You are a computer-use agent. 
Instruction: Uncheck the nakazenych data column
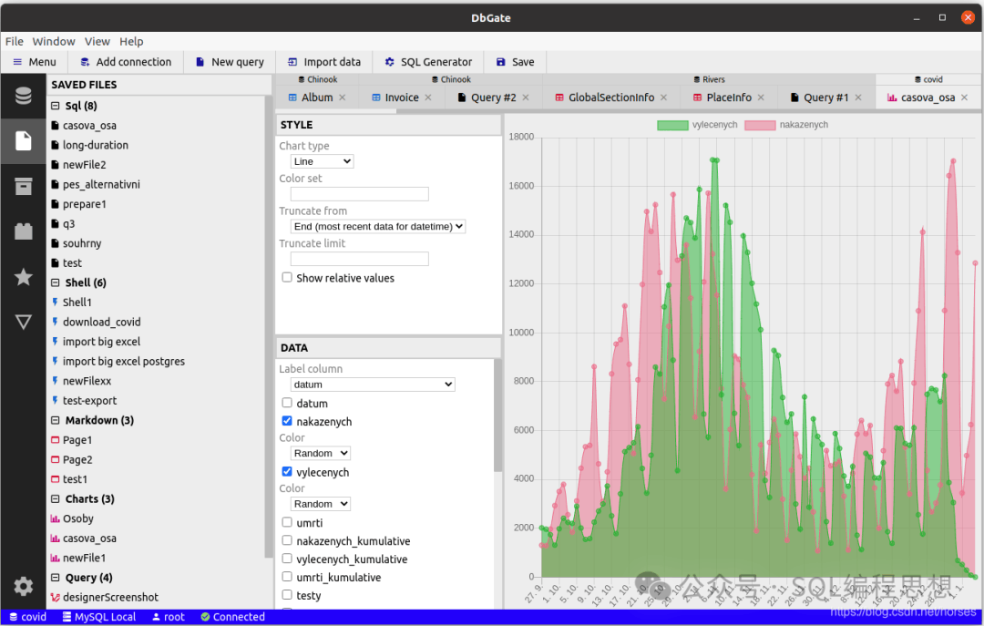pyautogui.click(x=287, y=421)
